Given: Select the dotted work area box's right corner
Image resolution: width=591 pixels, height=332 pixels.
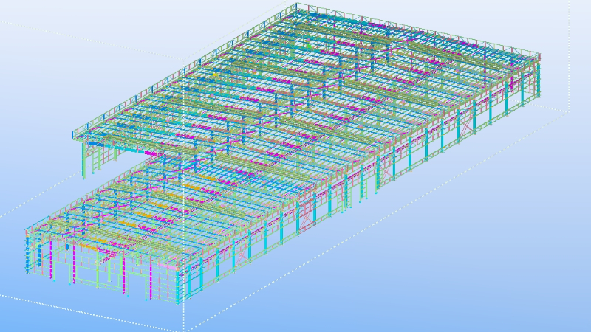Looking at the screenshot, I should [x=569, y=111].
